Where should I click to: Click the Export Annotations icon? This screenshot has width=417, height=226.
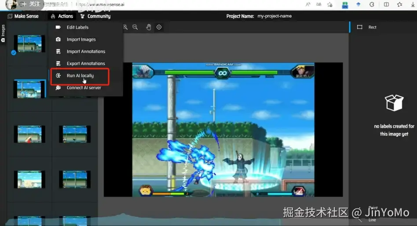pyautogui.click(x=58, y=63)
